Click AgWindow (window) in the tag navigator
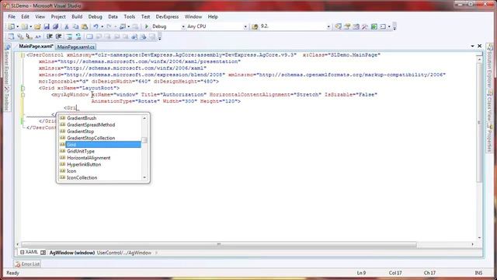497x280 pixels. coord(72,253)
